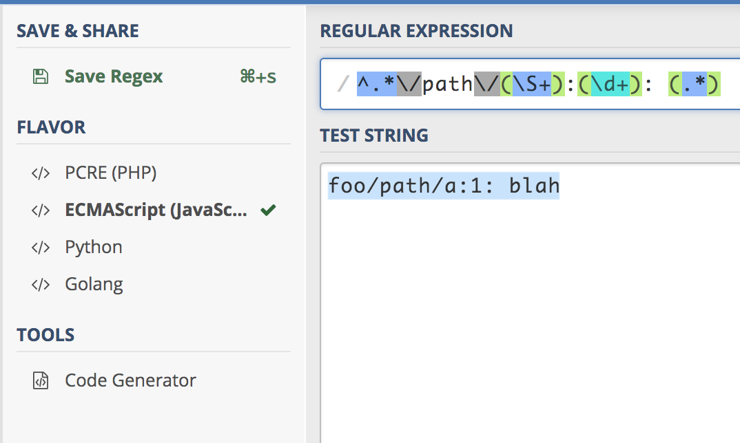Screen dimensions: 740x443
Task: Expand the FLAVOR section
Action: (52, 127)
